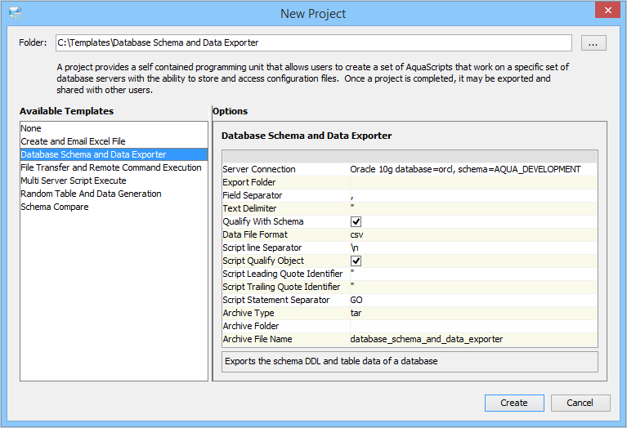Choose Random Table And Data Generation template
627x428 pixels.
[x=91, y=194]
